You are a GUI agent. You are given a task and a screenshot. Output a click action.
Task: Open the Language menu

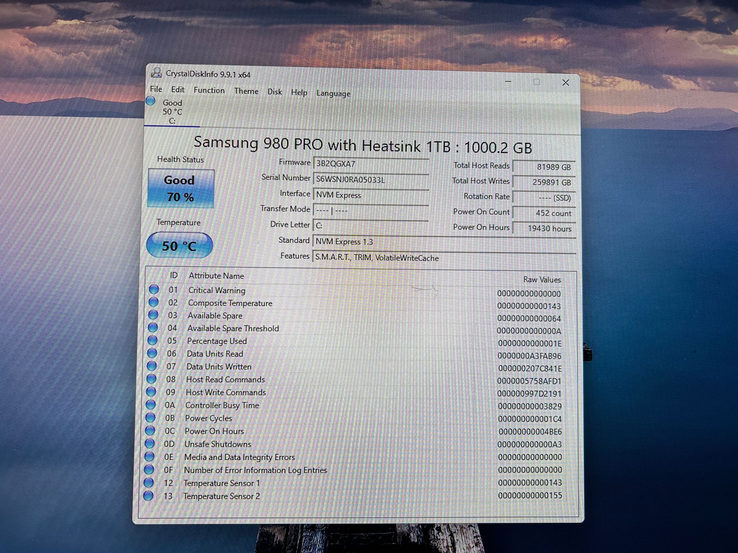pos(333,94)
